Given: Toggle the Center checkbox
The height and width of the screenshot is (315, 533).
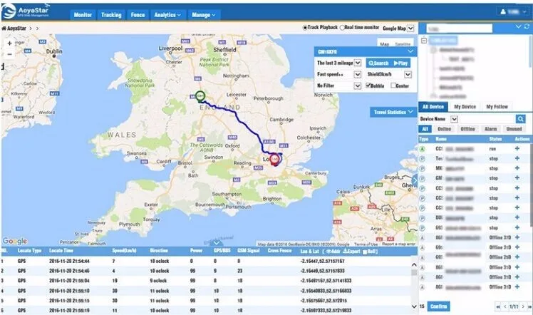Looking at the screenshot, I should (394, 86).
